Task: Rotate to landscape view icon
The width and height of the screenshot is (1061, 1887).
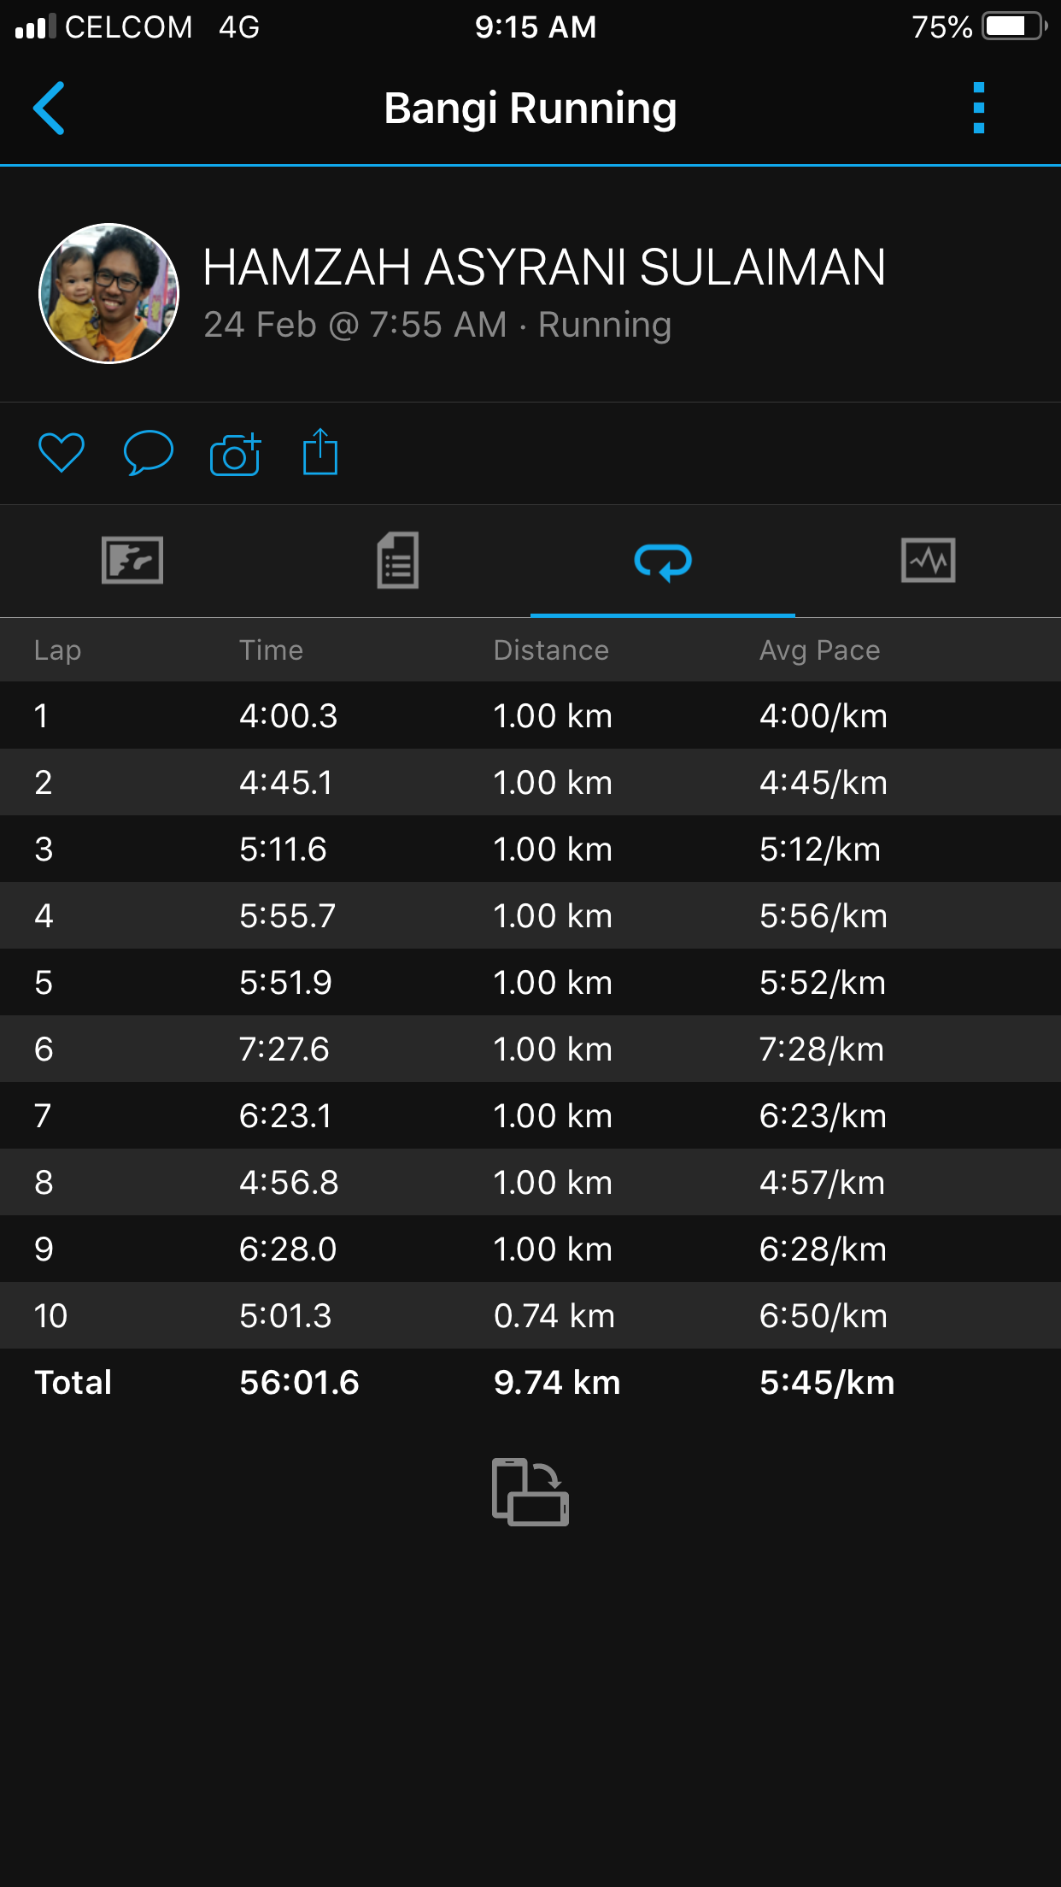Action: [x=530, y=1492]
